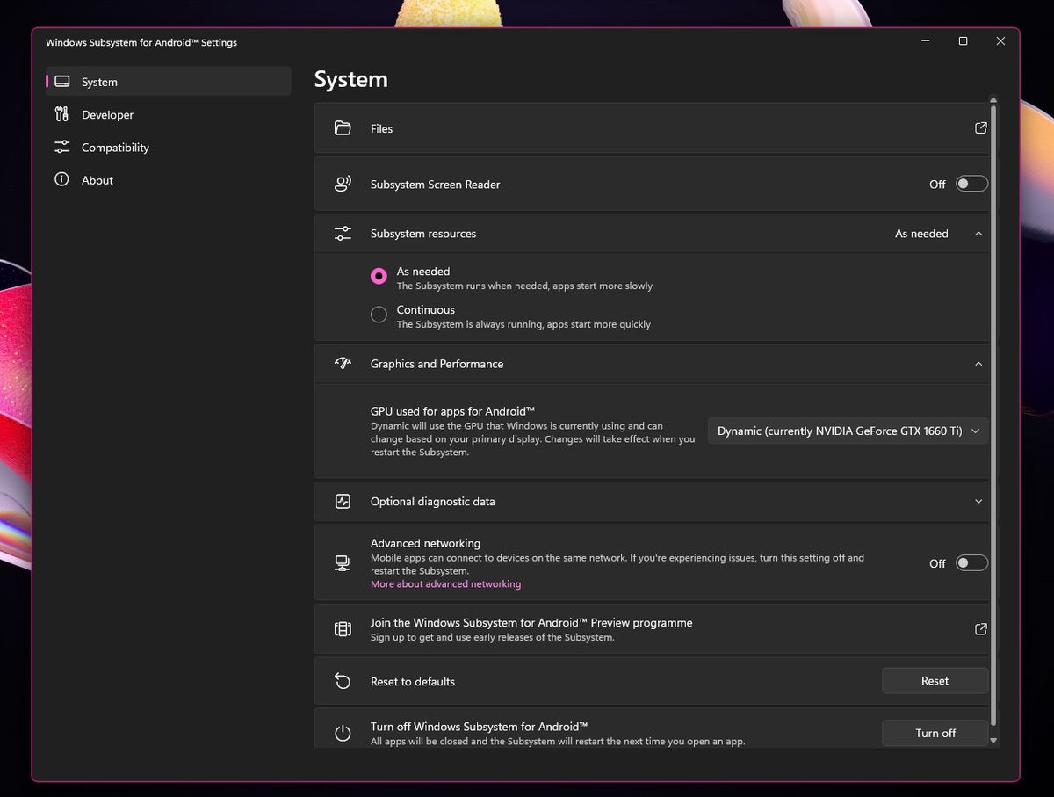Click the Preview programme icon
The width and height of the screenshot is (1054, 797).
tap(343, 628)
